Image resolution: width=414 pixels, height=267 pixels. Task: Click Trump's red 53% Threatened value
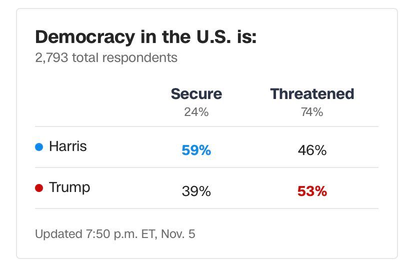coord(312,191)
